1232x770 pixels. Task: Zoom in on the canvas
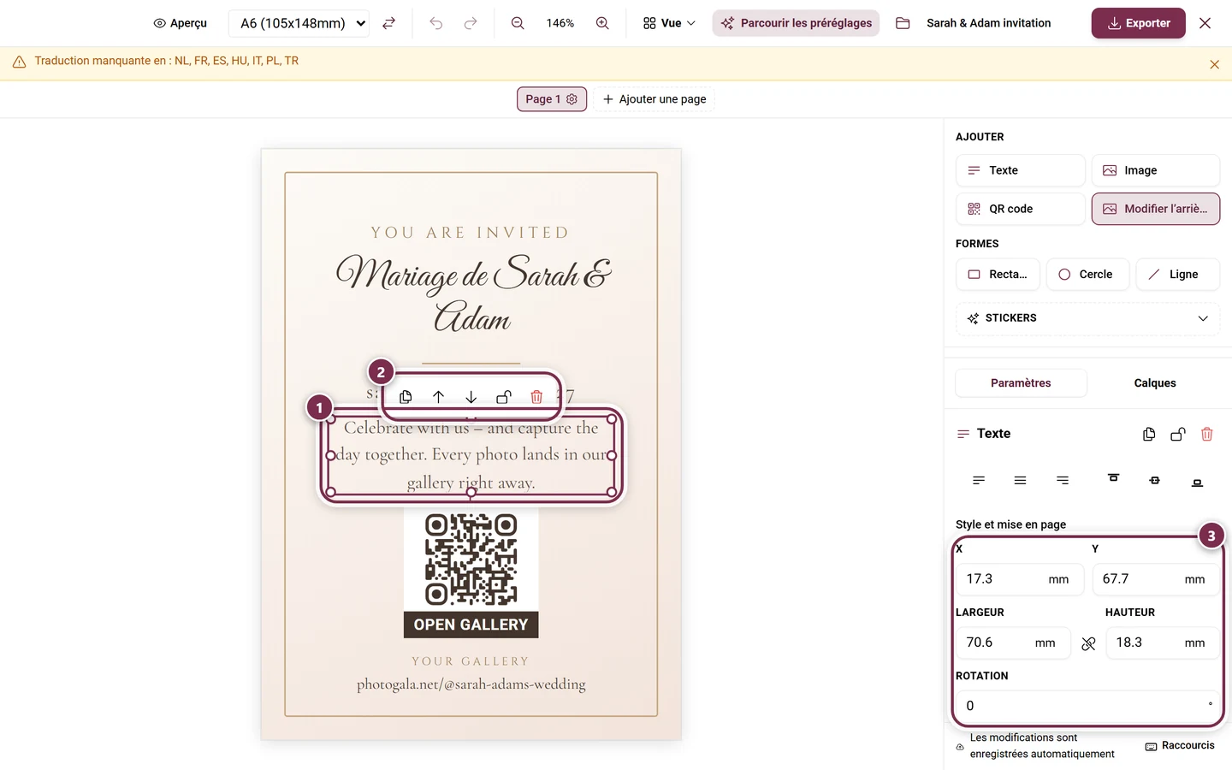tap(602, 23)
